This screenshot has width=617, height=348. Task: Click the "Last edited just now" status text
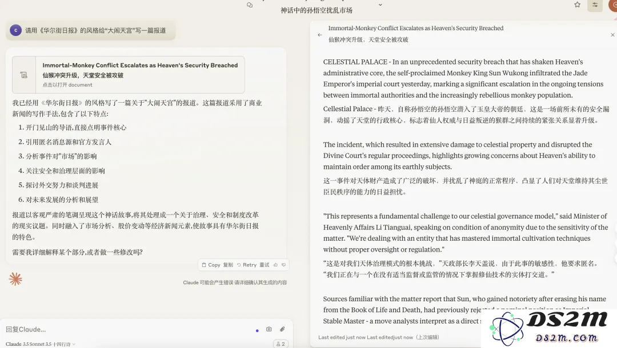(379, 337)
